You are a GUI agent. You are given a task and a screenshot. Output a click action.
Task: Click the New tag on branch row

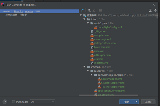click(38, 12)
